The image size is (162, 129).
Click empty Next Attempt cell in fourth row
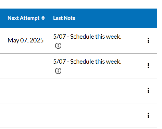pos(26,115)
